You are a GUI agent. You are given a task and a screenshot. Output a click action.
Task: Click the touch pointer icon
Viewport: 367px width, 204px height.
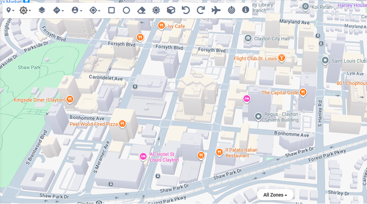(x=232, y=10)
